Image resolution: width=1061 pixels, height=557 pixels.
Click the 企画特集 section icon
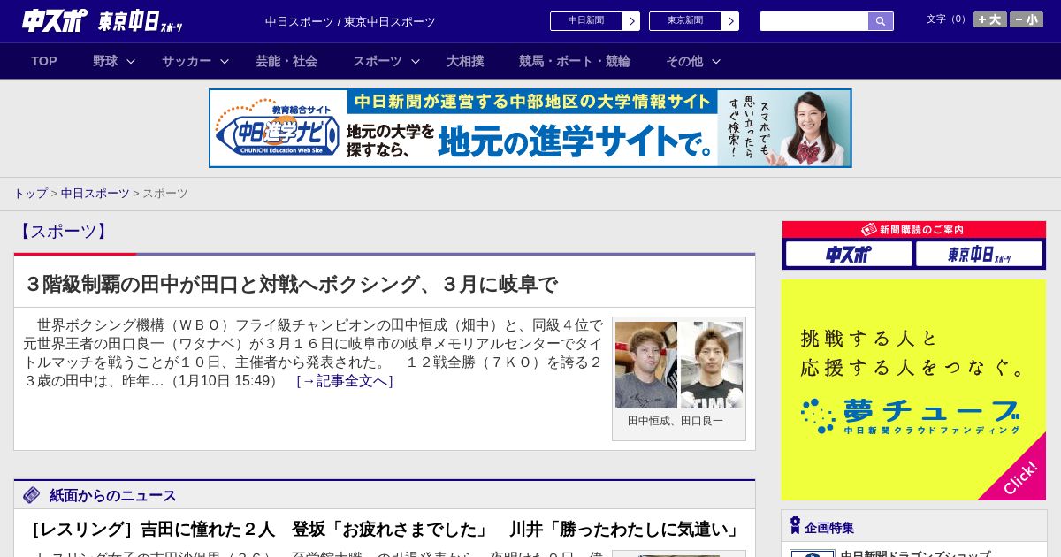(x=795, y=526)
